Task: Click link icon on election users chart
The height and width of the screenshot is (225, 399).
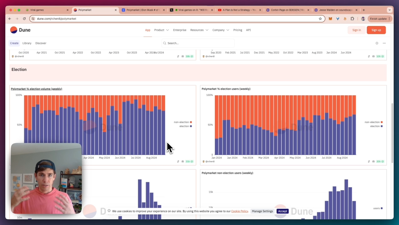Action: click(369, 162)
